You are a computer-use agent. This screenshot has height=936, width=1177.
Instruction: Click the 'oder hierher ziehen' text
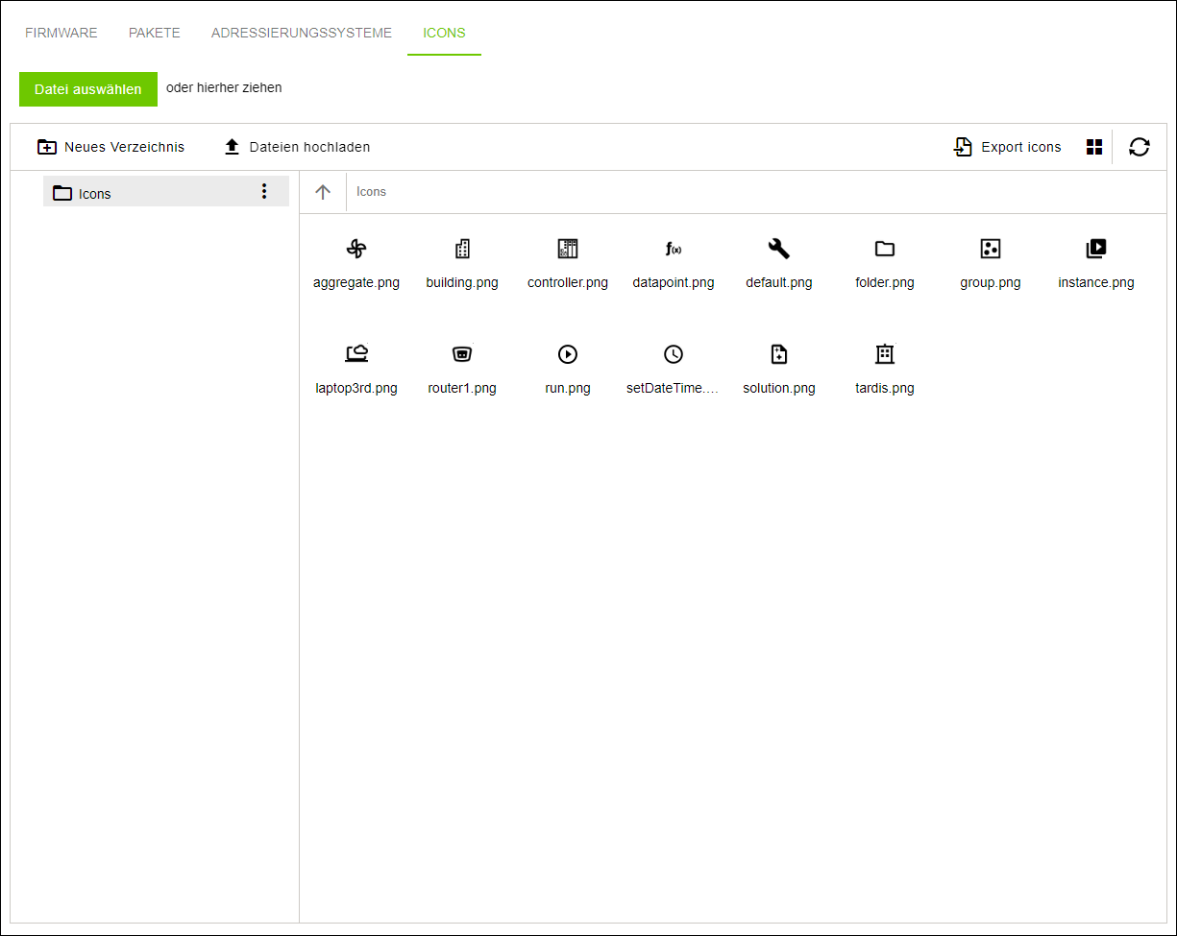(224, 87)
